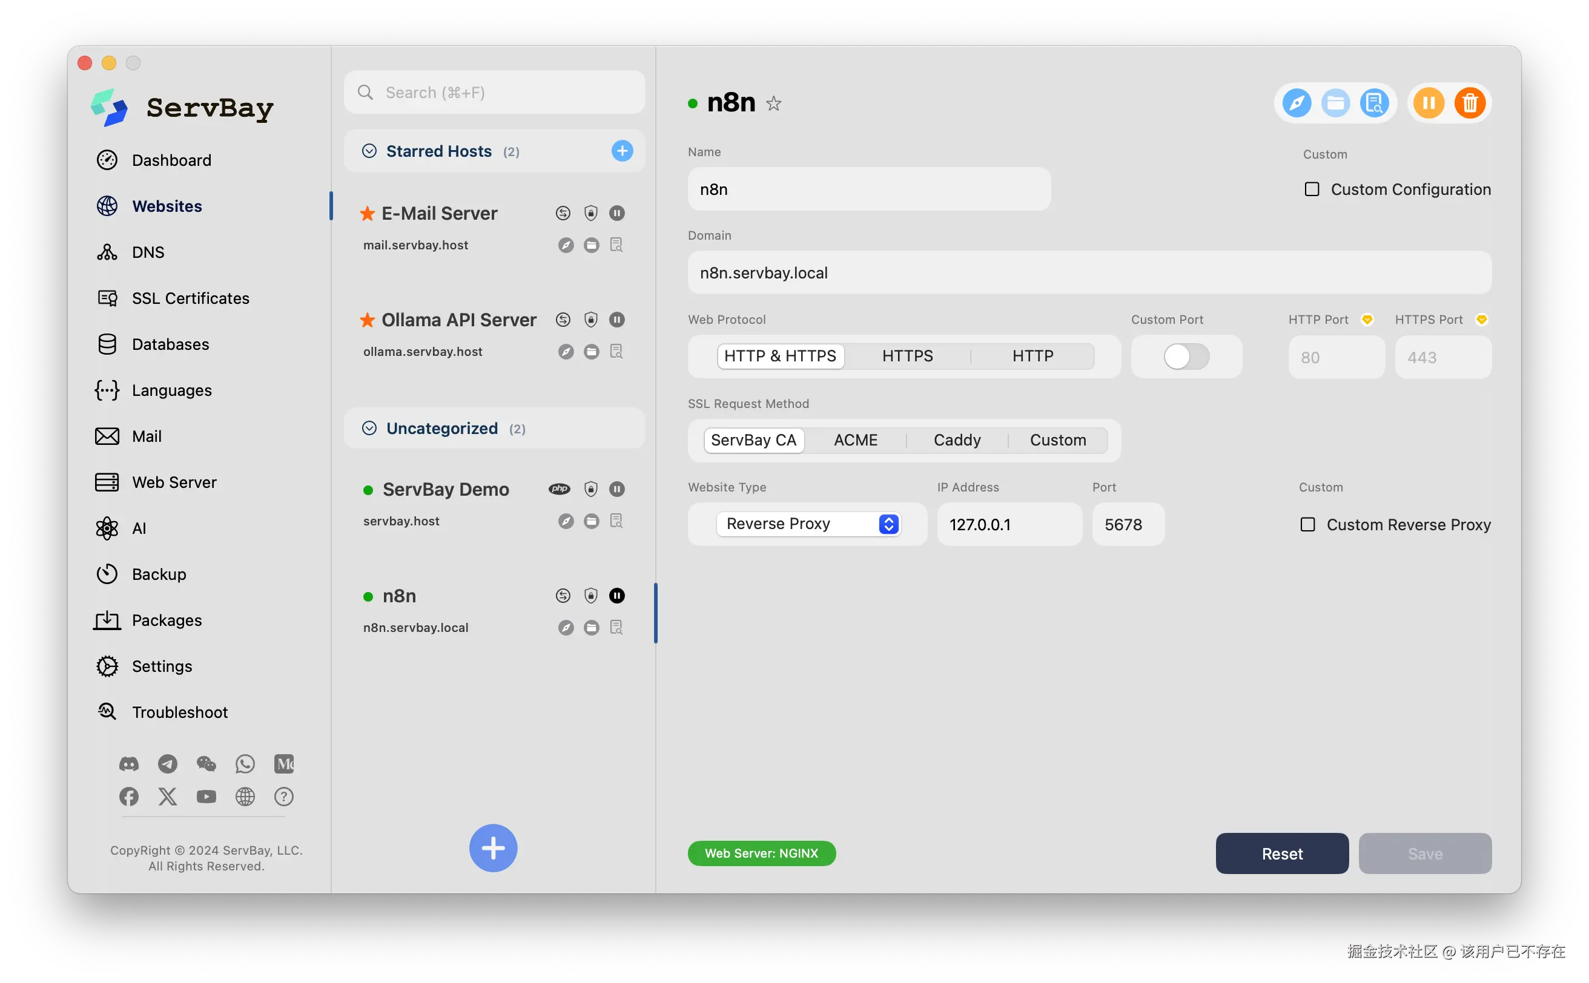
Task: Click the star icon beside the n8n title
Action: coord(773,104)
